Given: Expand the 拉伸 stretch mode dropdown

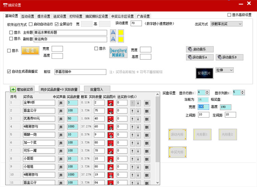Looking at the screenshot, I should tap(224, 70).
